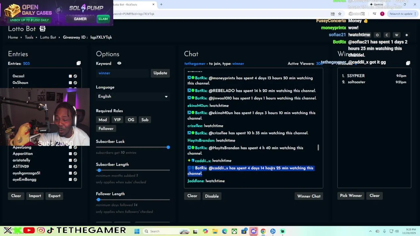Ban entry ayeEmBongg with its block icon

point(75,180)
